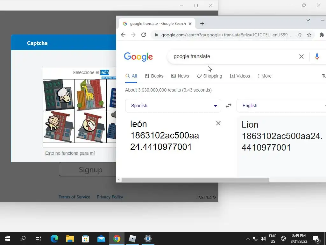Open File Explorer from taskbar
This screenshot has width=326, height=245.
[x=70, y=239]
